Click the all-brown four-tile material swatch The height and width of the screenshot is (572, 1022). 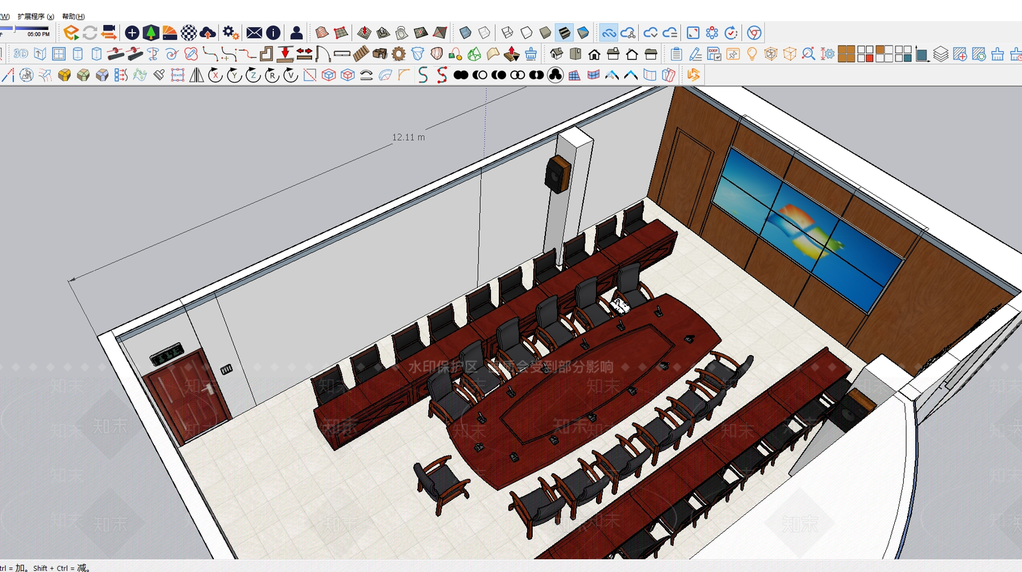coord(846,54)
